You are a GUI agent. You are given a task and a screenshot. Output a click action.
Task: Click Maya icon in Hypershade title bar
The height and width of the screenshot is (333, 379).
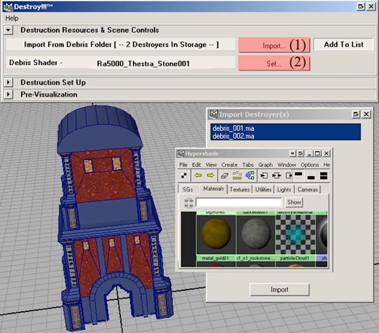(181, 153)
